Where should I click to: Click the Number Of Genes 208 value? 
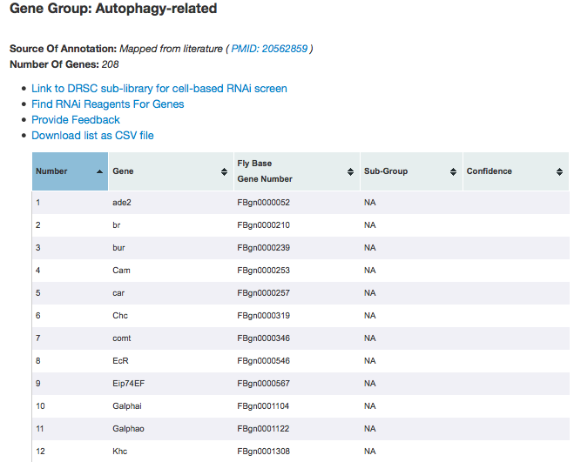click(111, 64)
